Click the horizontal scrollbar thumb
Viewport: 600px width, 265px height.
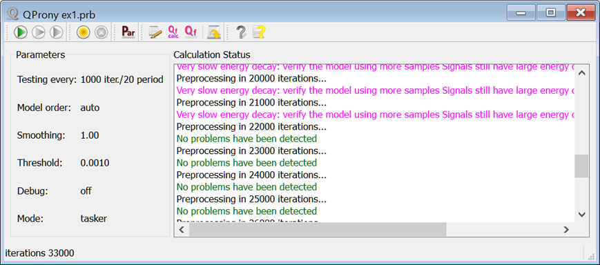tap(318, 229)
